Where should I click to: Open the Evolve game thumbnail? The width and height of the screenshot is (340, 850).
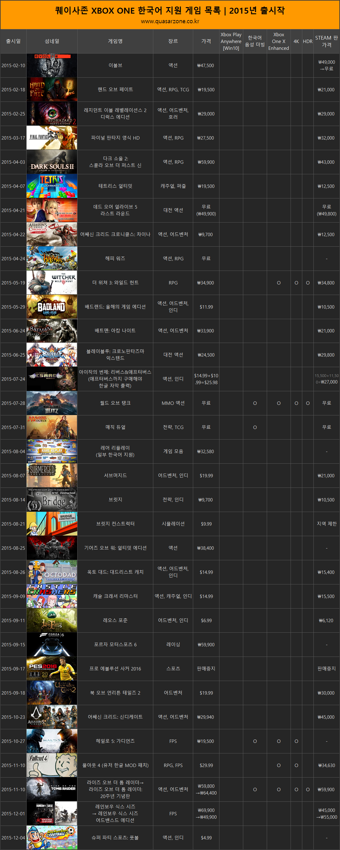52,65
